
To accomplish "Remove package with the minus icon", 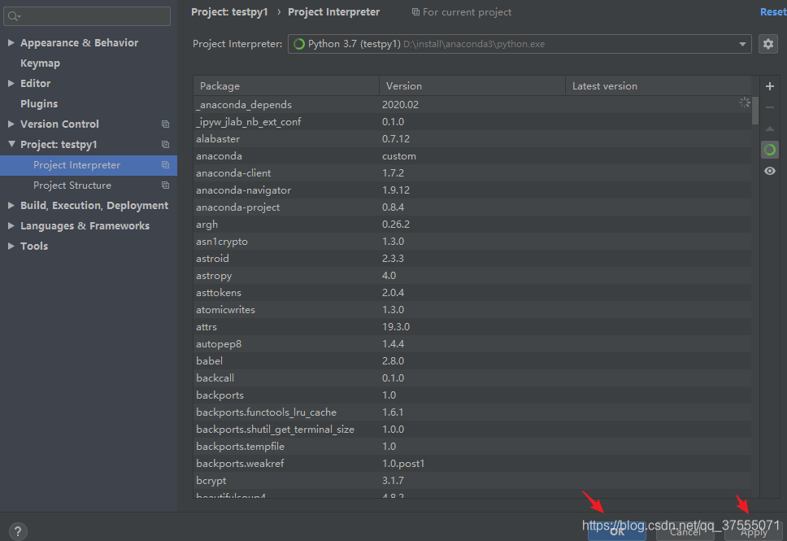I will (769, 107).
